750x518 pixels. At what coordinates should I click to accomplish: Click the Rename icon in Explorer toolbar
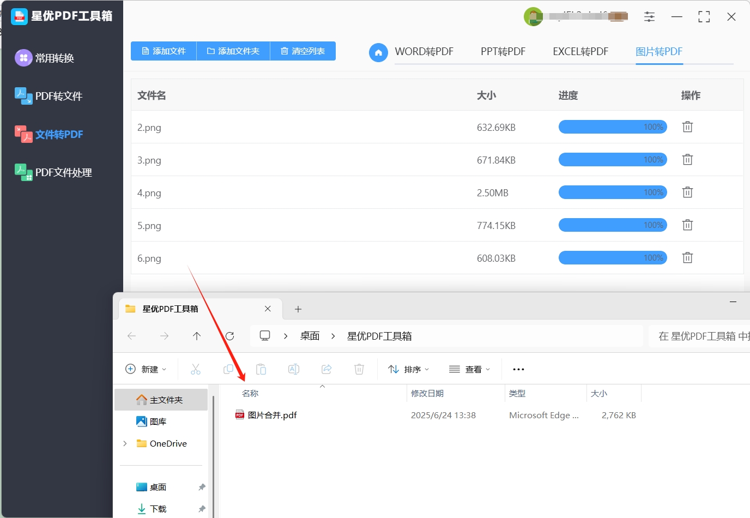(294, 369)
